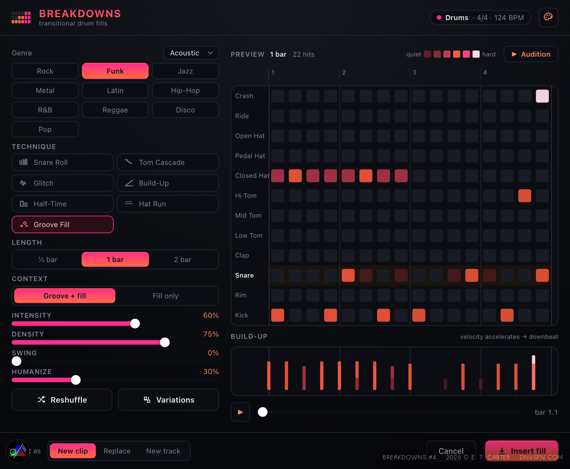Viewport: 570px width, 469px height.
Task: Click the '22 hits' preview text
Action: click(x=304, y=54)
